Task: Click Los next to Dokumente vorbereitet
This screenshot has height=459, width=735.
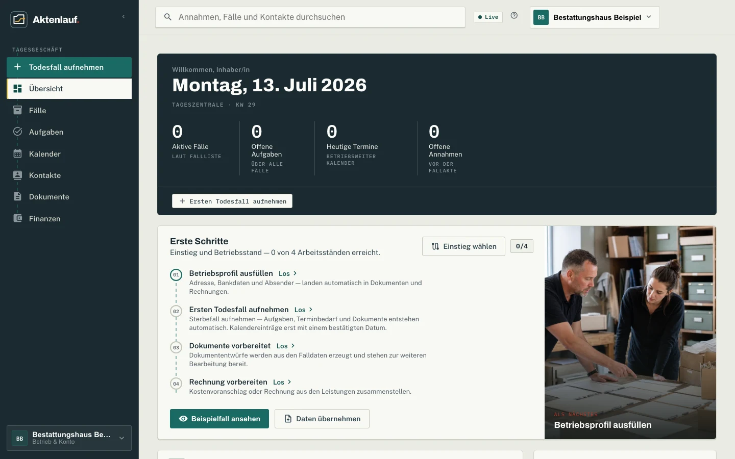Action: [286, 346]
